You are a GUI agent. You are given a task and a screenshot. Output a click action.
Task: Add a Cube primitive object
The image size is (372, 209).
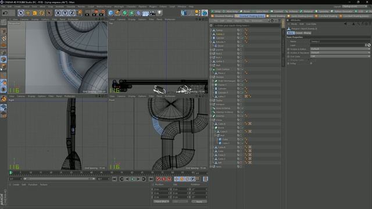pyautogui.click(x=110, y=13)
